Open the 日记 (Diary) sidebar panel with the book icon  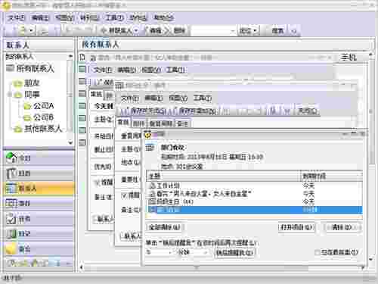39,234
